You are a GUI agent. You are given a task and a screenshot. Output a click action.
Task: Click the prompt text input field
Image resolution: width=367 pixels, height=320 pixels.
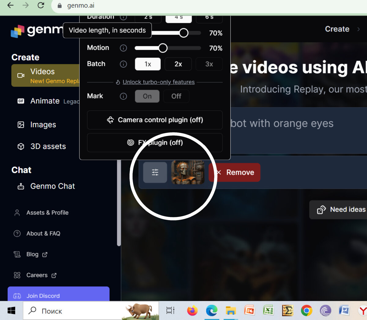click(x=298, y=130)
